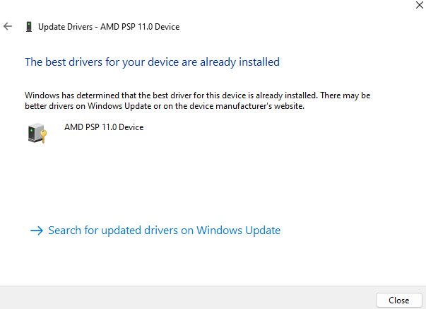
Task: Click the AMD PSP device icon with key
Action: tap(37, 133)
